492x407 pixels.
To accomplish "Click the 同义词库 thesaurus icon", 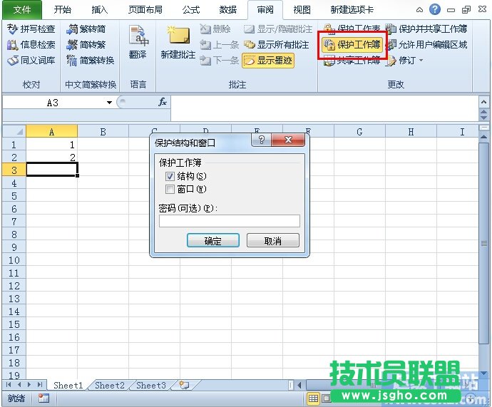I will click(x=13, y=61).
